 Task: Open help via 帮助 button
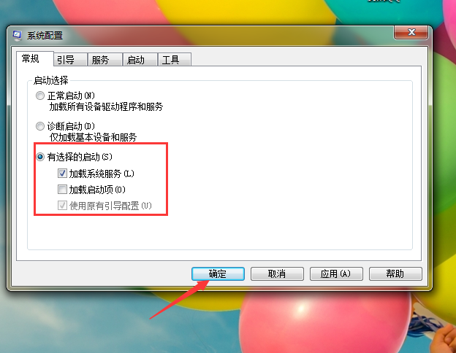tap(395, 274)
